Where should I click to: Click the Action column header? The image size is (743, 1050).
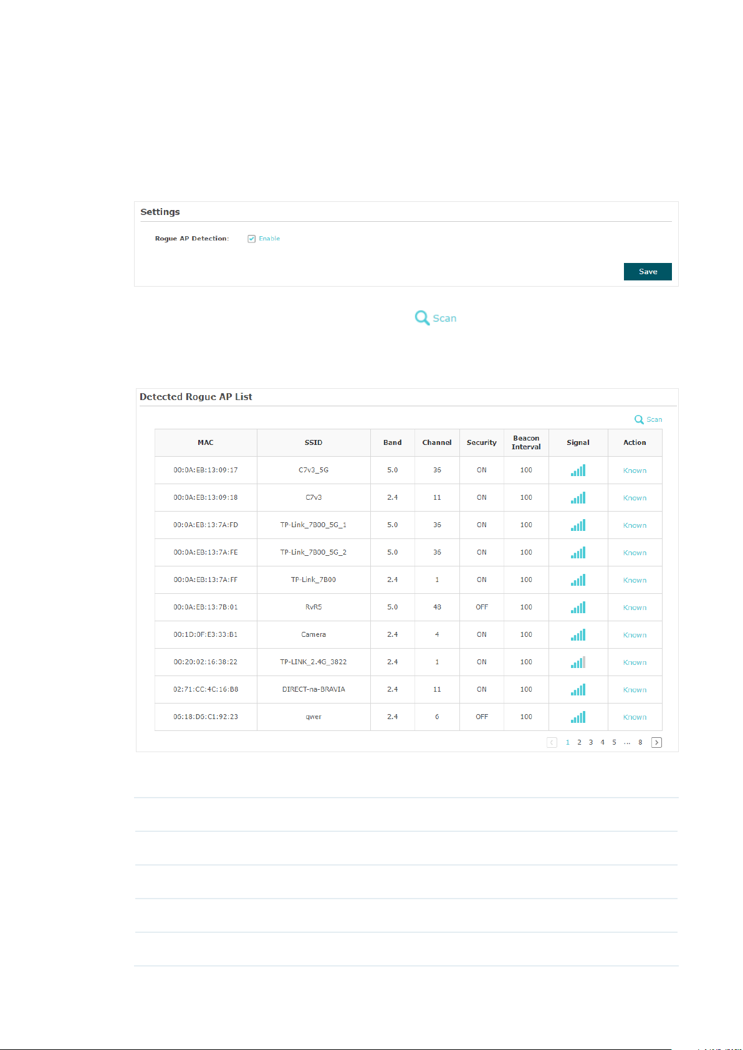pos(635,442)
